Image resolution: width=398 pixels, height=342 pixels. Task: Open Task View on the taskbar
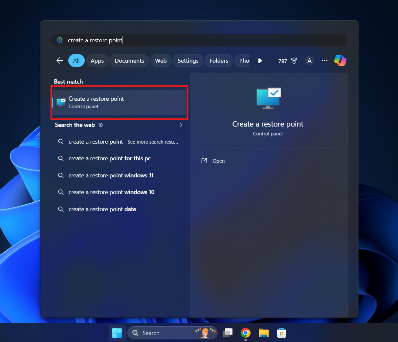(228, 333)
